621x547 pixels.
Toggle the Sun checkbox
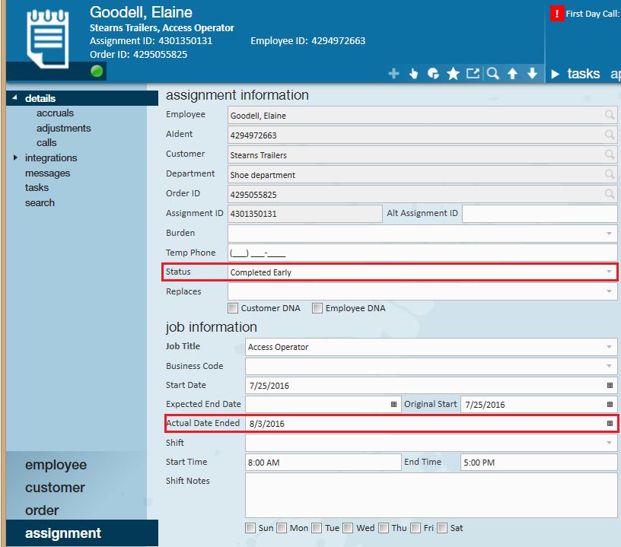click(x=250, y=528)
